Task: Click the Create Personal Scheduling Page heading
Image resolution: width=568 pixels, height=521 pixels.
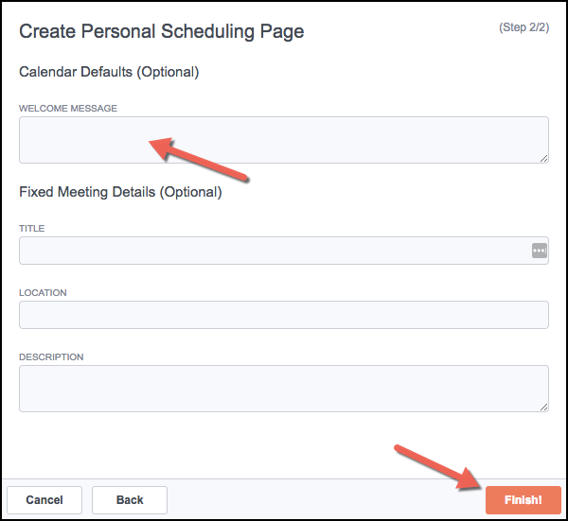Action: 162,31
